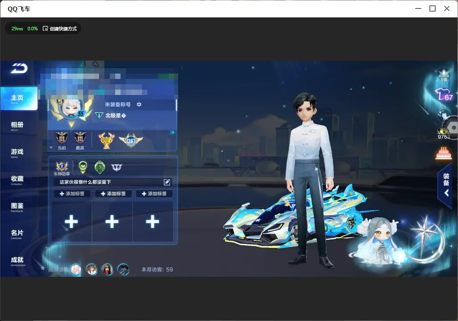This screenshot has width=458, height=321.
Task: Click the green badge left of 北极星
Action: point(99,115)
